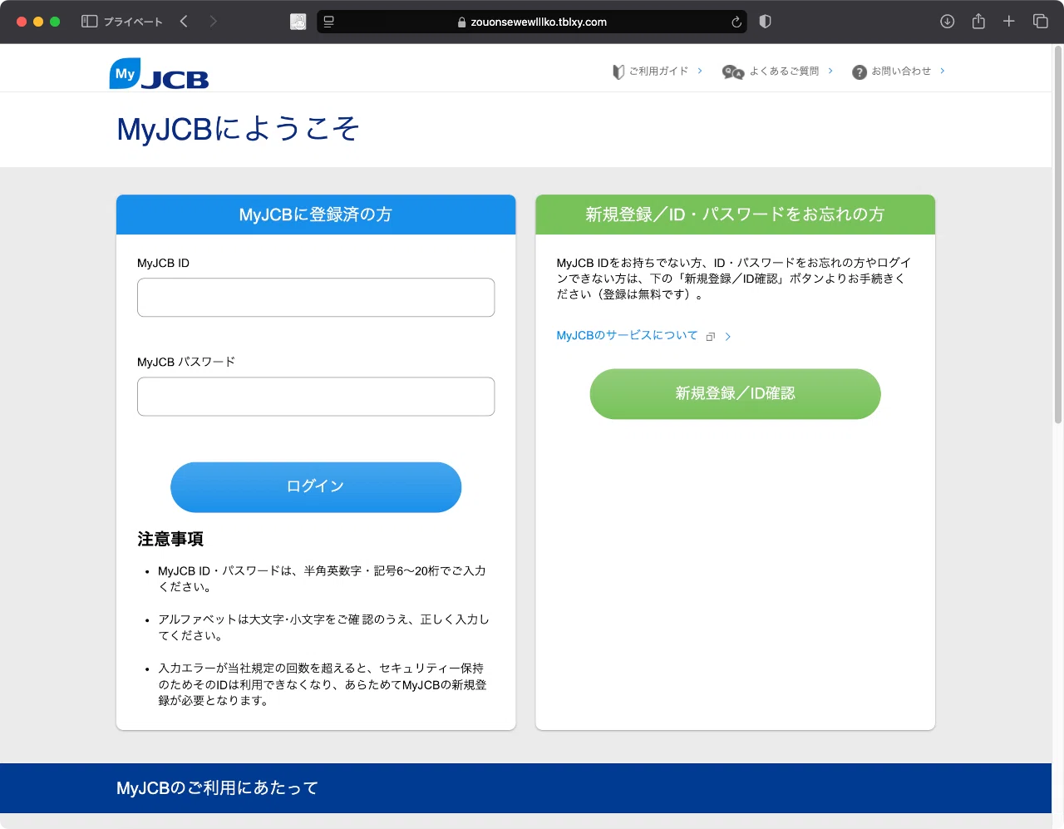
Task: Click the note starting with 入力エラーが当社規定
Action: [323, 684]
